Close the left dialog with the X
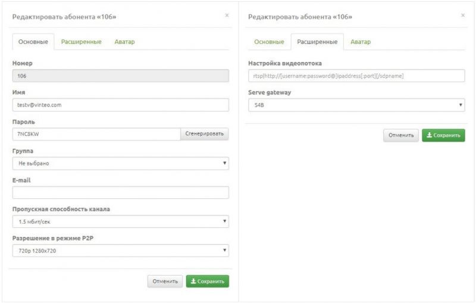The image size is (476, 303). point(227,15)
